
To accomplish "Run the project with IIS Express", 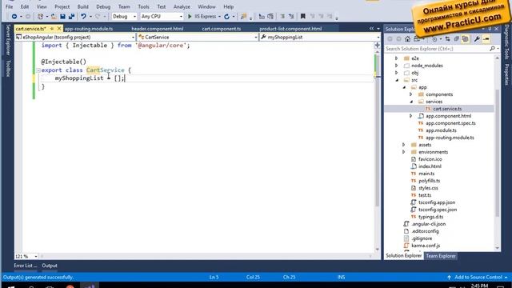I will tap(202, 16).
